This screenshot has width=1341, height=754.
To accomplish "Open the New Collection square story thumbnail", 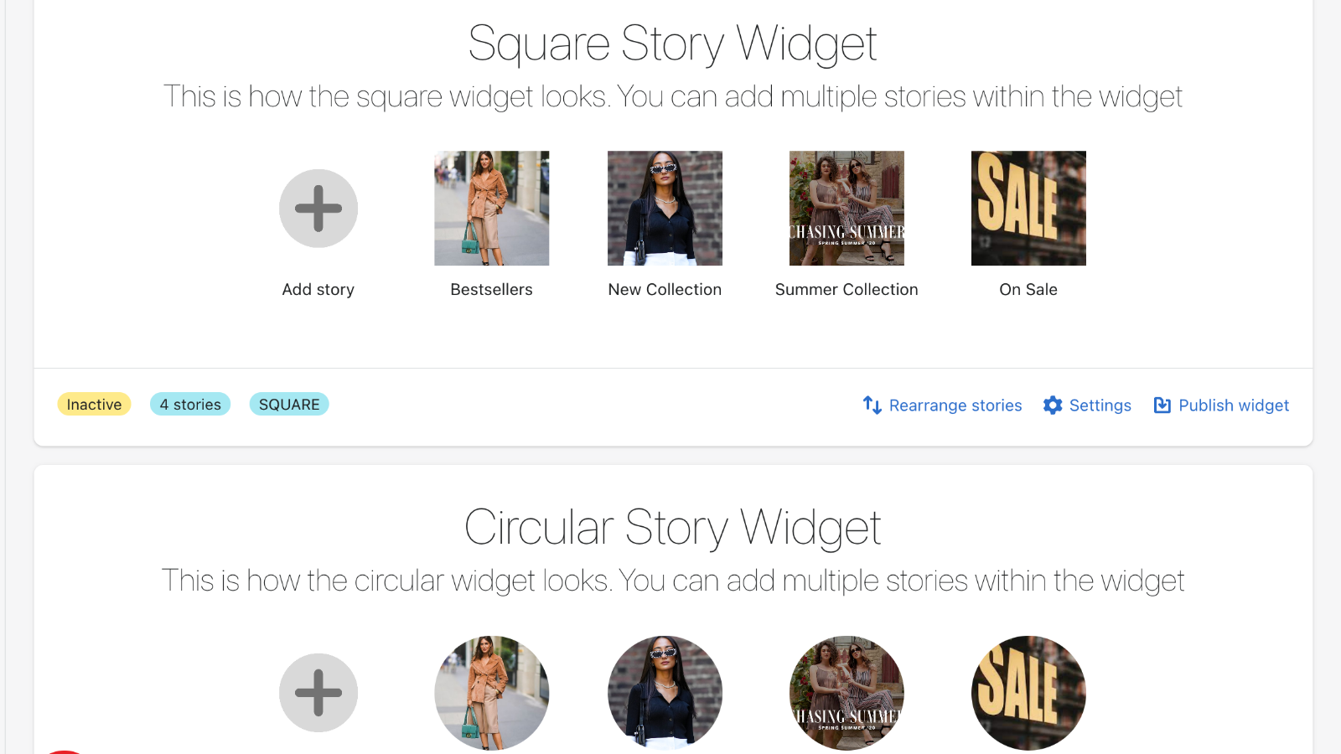I will [x=665, y=208].
